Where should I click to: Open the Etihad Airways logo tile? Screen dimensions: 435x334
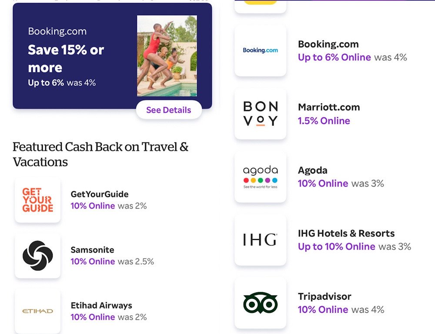[x=37, y=311]
